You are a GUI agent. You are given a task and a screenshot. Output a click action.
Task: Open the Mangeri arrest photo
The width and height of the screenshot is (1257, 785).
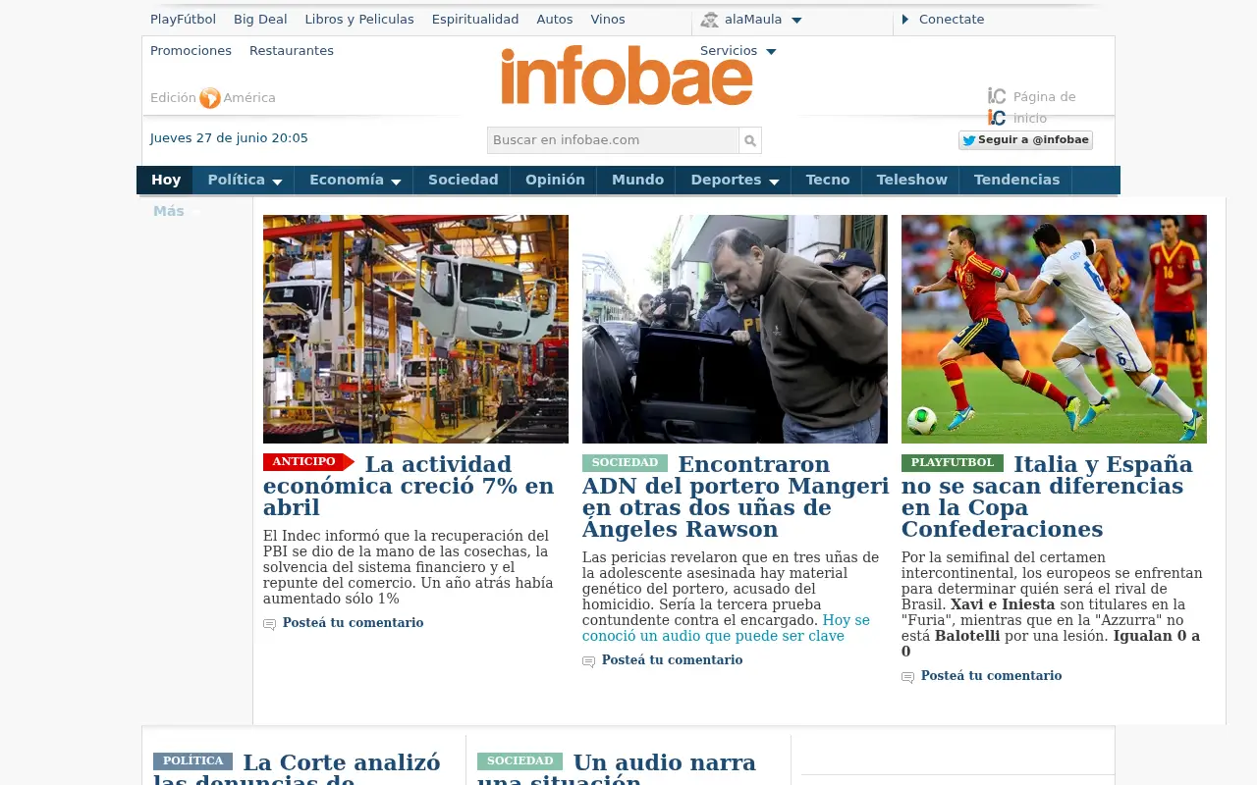(x=735, y=329)
